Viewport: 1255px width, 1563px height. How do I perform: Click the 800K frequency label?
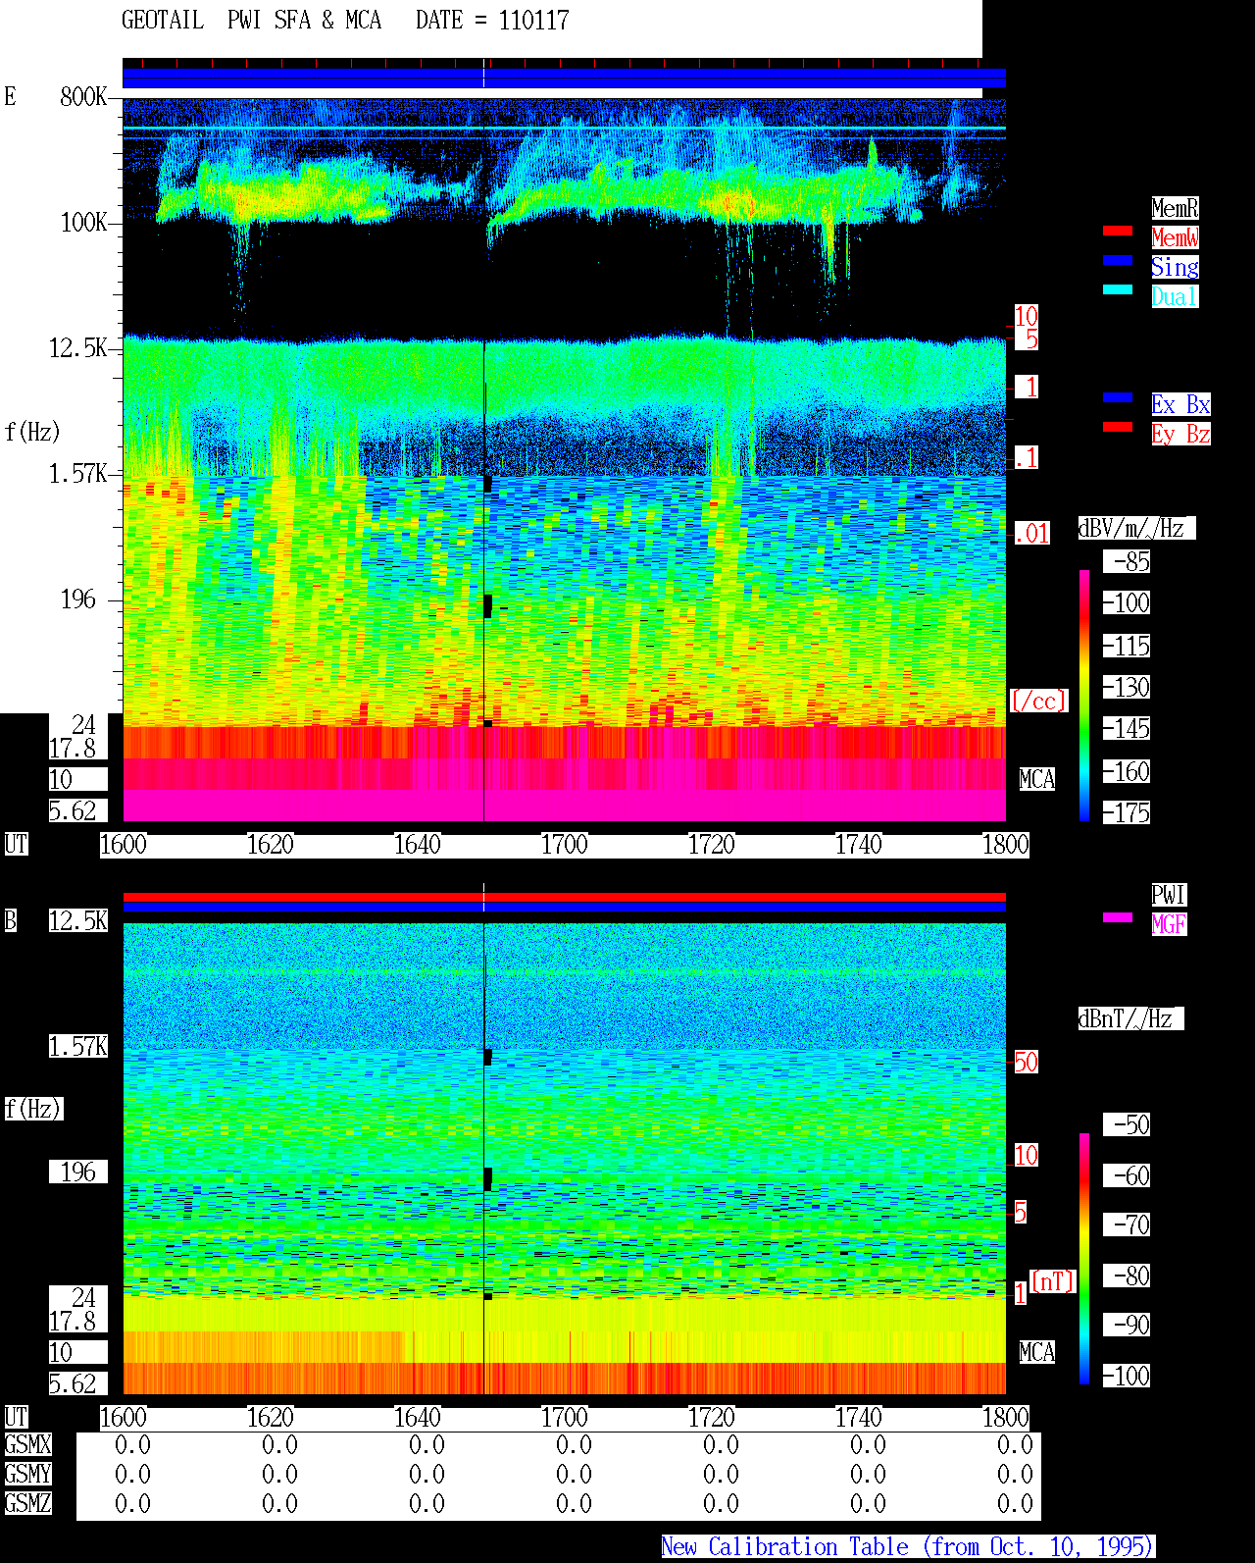[x=83, y=96]
